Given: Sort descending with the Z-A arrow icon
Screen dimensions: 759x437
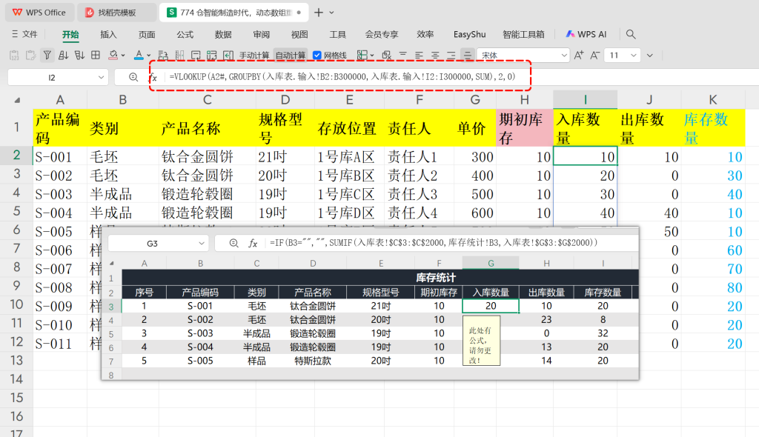Looking at the screenshot, I should [x=79, y=55].
